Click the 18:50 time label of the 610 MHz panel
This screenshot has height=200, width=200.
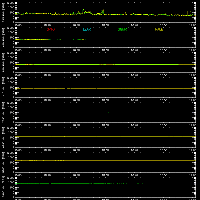click(163, 75)
